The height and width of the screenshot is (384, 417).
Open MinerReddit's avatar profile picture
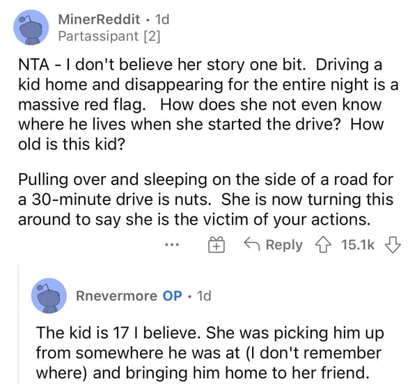tap(31, 27)
